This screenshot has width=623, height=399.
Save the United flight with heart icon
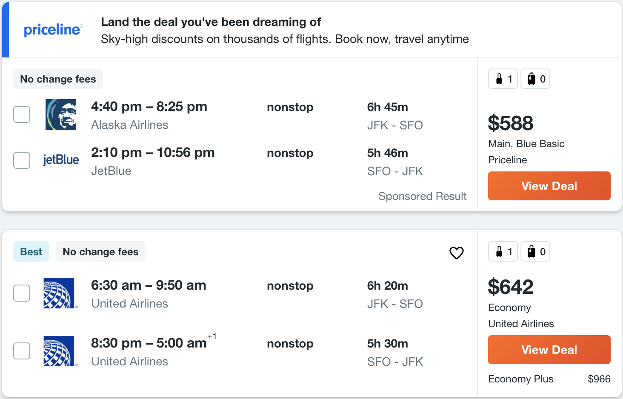tap(456, 253)
